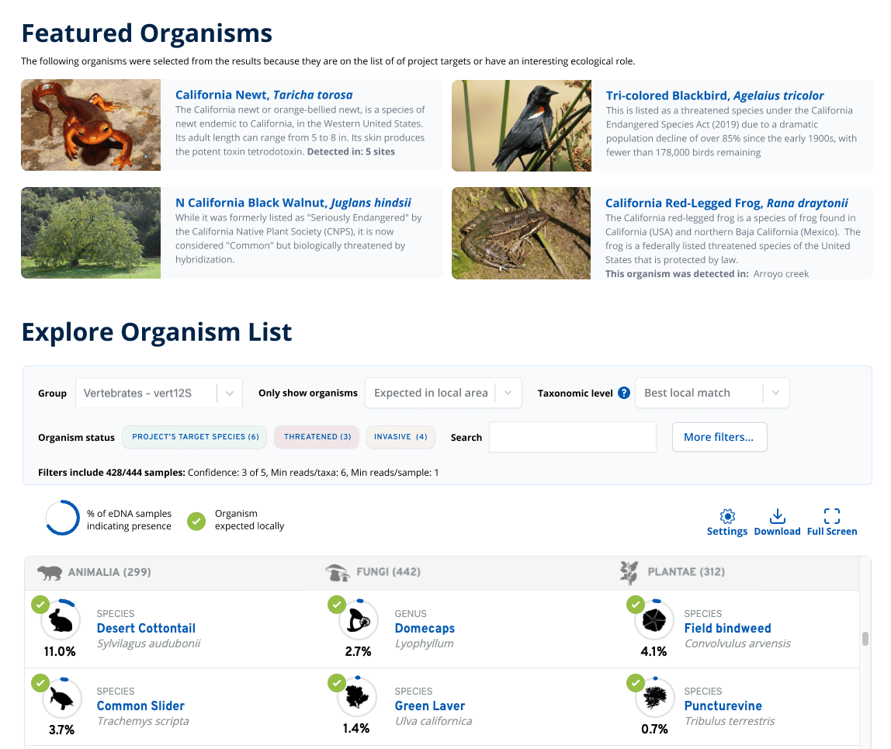This screenshot has height=749, width=891.
Task: Open the Group dropdown showing Vertebrates - vert12S
Action: point(158,393)
